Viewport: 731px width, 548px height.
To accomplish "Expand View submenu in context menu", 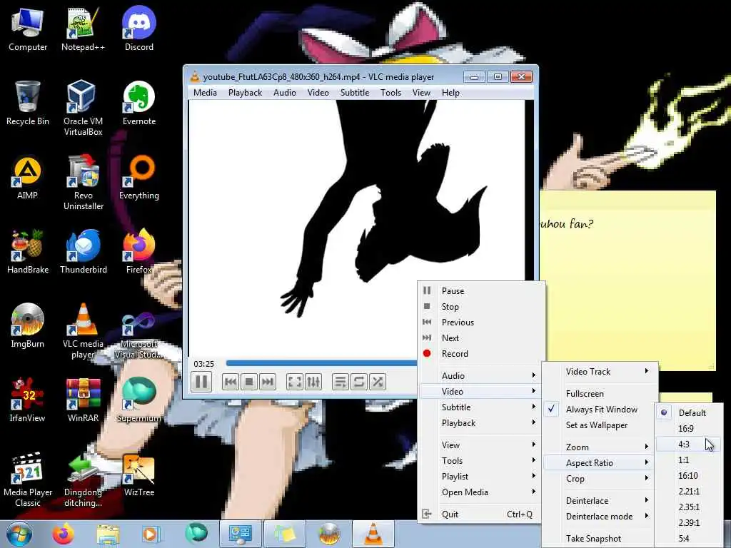I will coord(480,445).
